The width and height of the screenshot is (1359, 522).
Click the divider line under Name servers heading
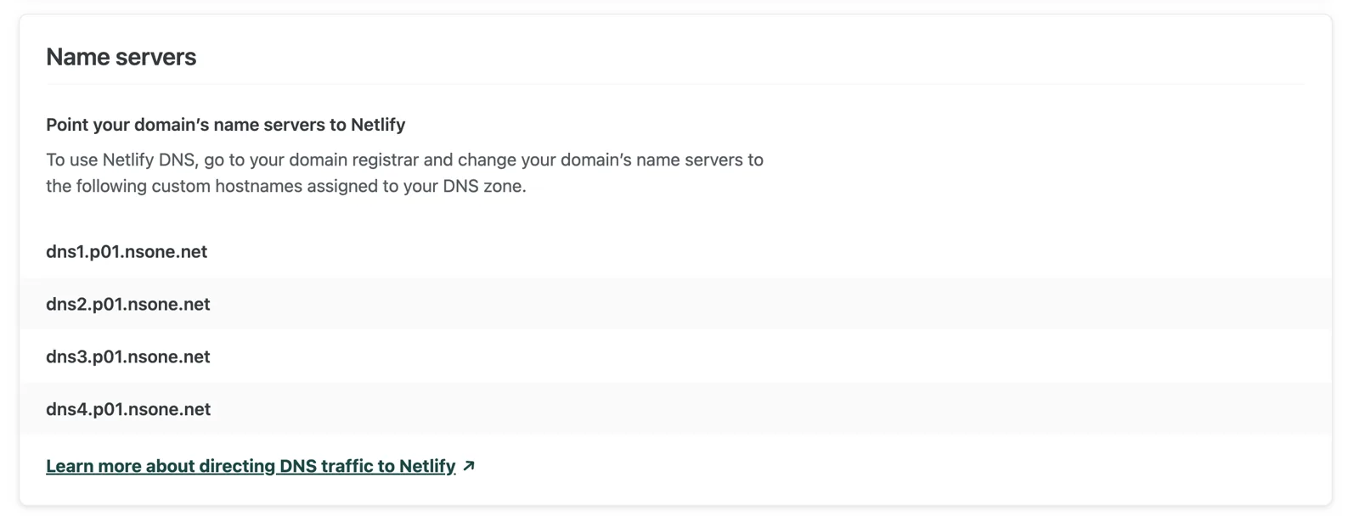(x=675, y=84)
